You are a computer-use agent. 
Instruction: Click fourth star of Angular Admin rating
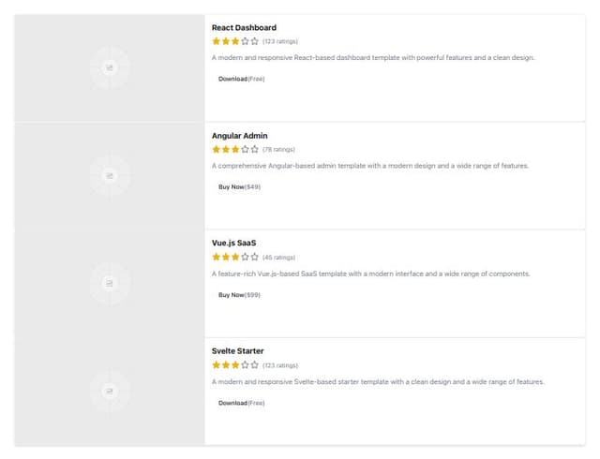[x=245, y=149]
